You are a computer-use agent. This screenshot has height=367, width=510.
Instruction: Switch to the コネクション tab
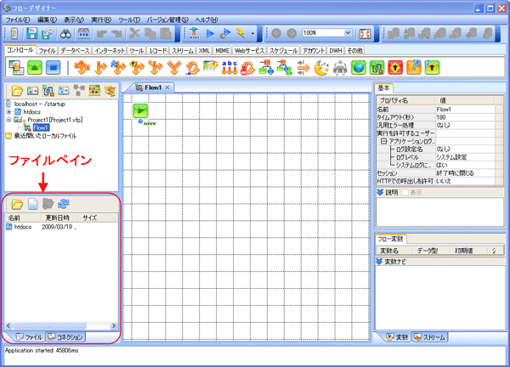[64, 337]
